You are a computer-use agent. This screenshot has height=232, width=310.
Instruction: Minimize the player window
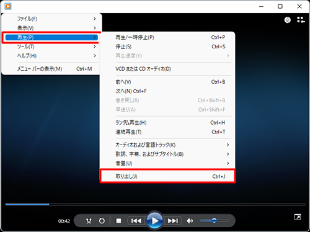[x=262, y=6]
